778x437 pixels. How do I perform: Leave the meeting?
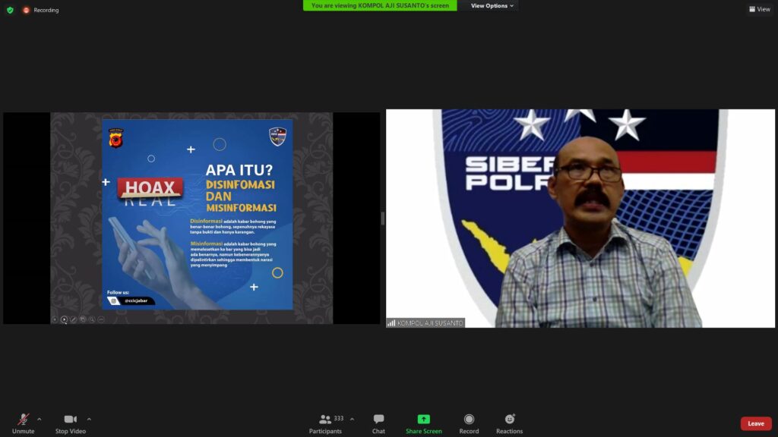pos(755,423)
